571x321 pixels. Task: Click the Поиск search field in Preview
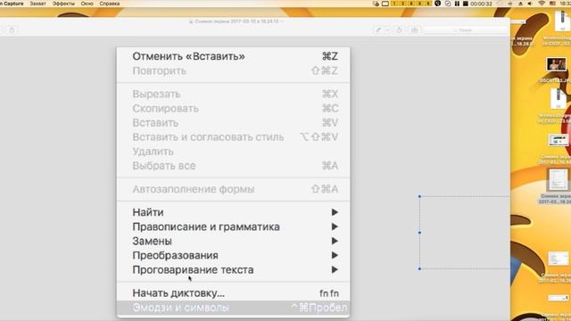click(x=465, y=30)
